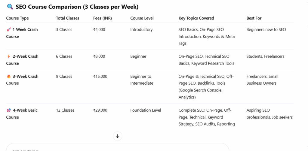
Task: Click the ₹29,000 fee cell
Action: [x=100, y=110]
